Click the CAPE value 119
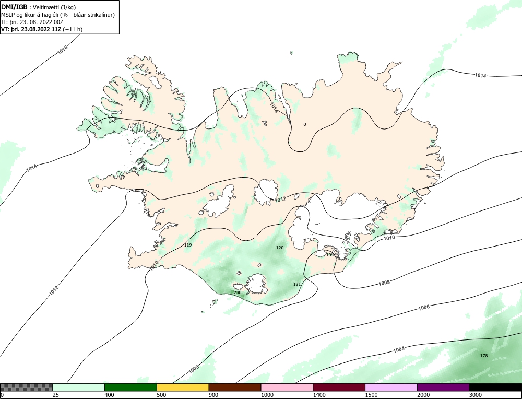522x399 pixels. [188, 245]
